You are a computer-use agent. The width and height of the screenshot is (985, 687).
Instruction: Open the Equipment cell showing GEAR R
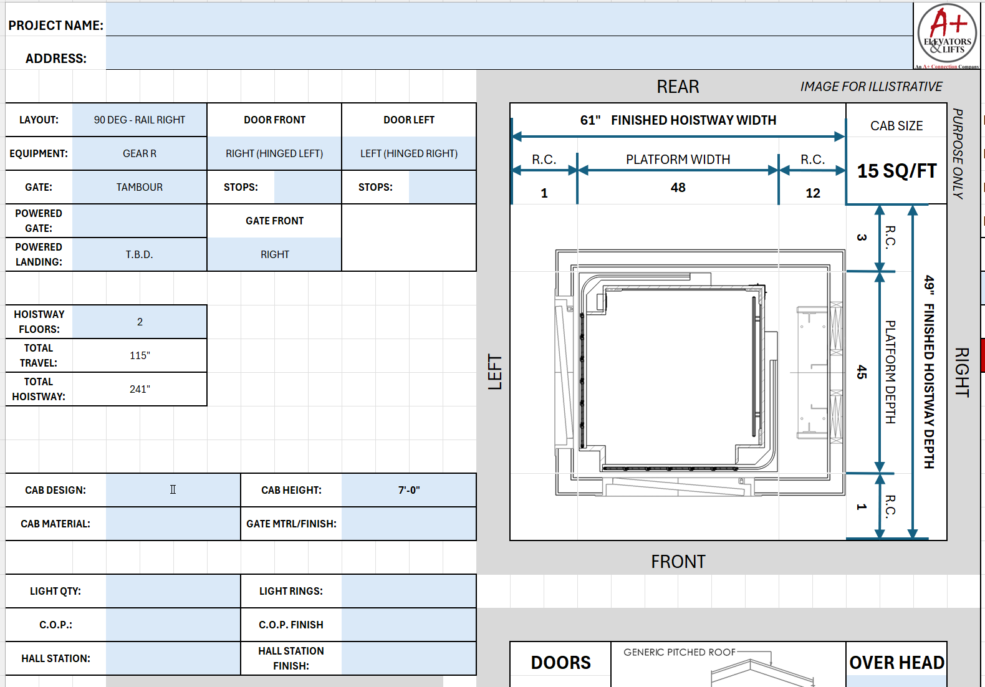(140, 153)
